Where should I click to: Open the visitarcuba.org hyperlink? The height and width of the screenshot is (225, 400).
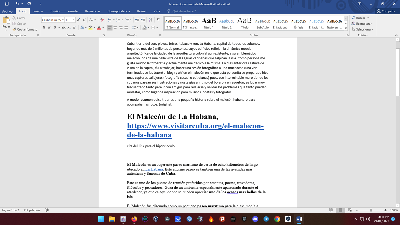click(x=195, y=130)
